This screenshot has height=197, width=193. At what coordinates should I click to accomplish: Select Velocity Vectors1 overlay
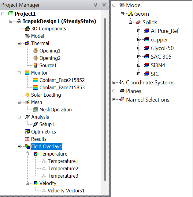click(x=66, y=191)
